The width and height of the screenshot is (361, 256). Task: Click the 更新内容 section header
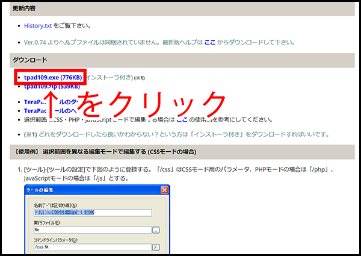click(28, 10)
